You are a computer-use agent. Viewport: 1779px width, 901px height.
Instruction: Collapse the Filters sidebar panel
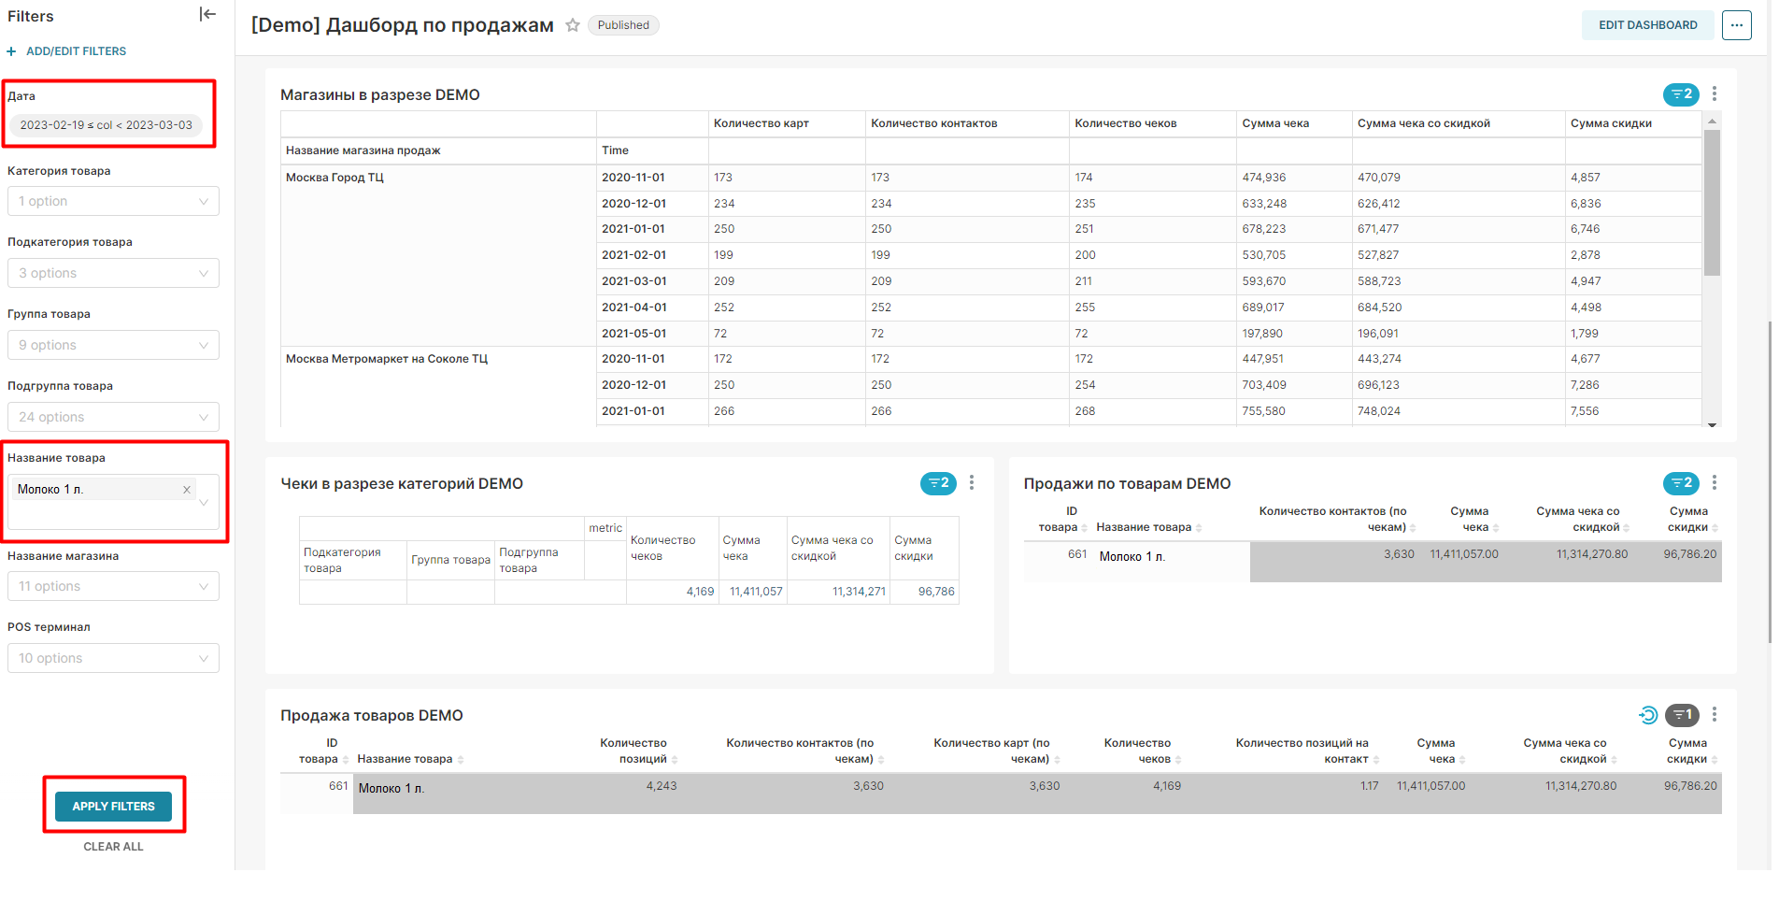click(x=207, y=14)
